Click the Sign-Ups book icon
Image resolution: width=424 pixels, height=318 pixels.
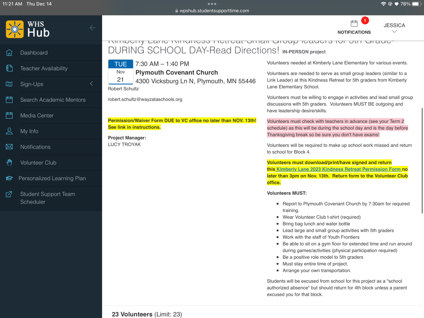tap(9, 84)
